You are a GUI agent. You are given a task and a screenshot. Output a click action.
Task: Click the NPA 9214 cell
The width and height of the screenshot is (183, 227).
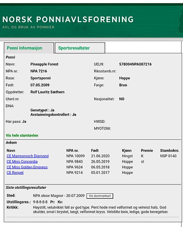pos(75,173)
